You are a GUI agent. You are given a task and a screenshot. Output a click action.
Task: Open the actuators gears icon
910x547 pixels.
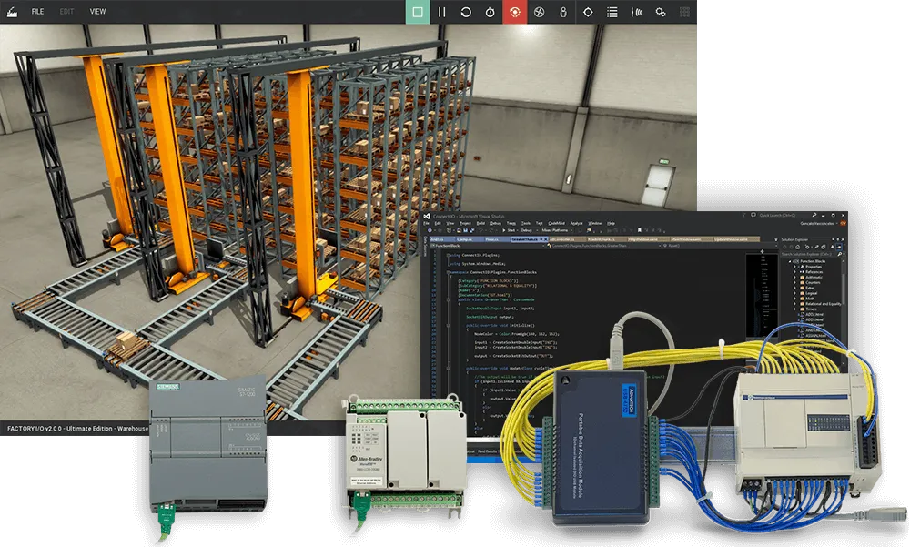[661, 12]
